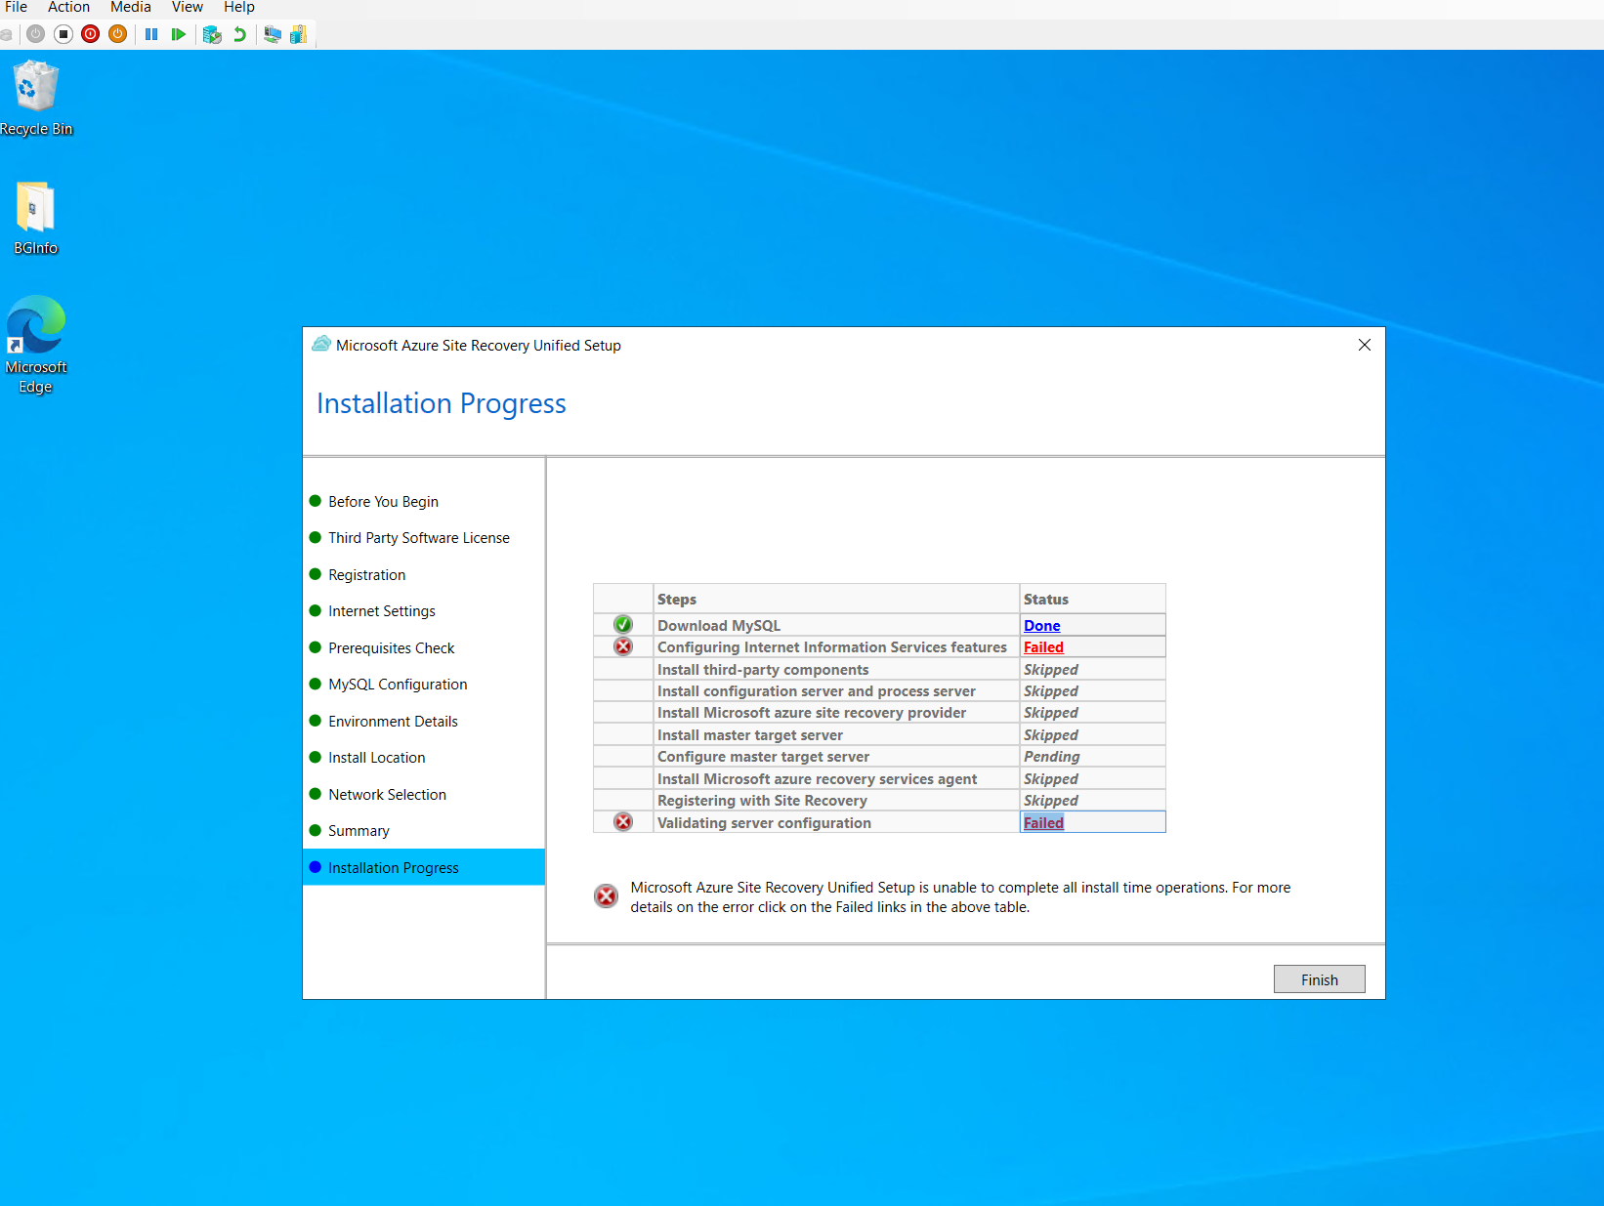This screenshot has height=1206, width=1604.
Task: Turn off the virtual machine
Action: click(x=91, y=34)
